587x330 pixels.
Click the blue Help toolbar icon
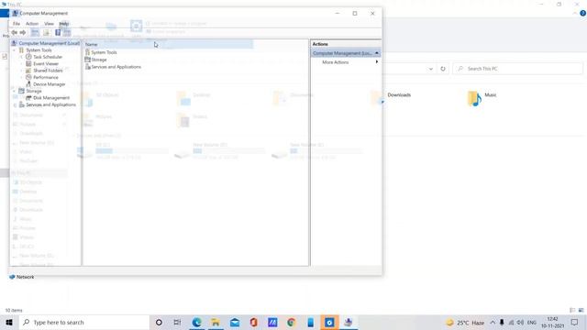[x=58, y=33]
